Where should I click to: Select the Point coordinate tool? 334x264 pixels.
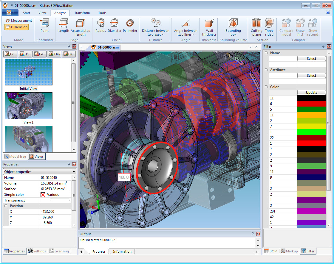click(x=45, y=26)
